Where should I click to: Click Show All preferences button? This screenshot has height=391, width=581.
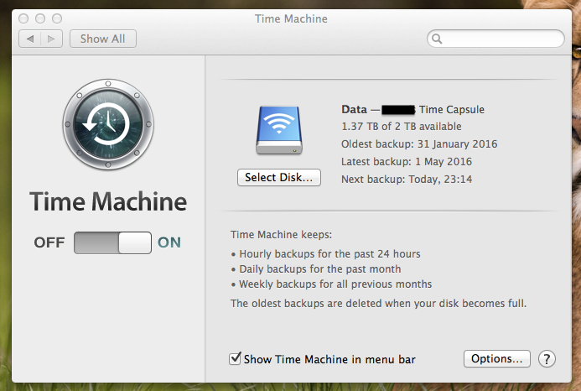point(103,39)
